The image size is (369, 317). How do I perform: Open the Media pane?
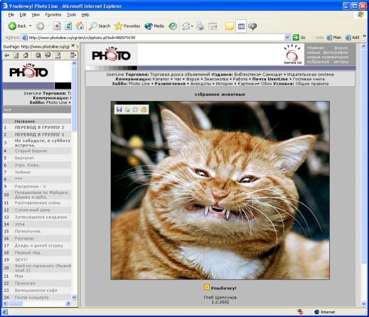(154, 26)
